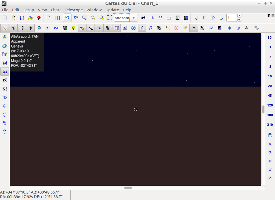The height and width of the screenshot is (200, 275).
Task: Click the red target circle icon
Action: 176,28
